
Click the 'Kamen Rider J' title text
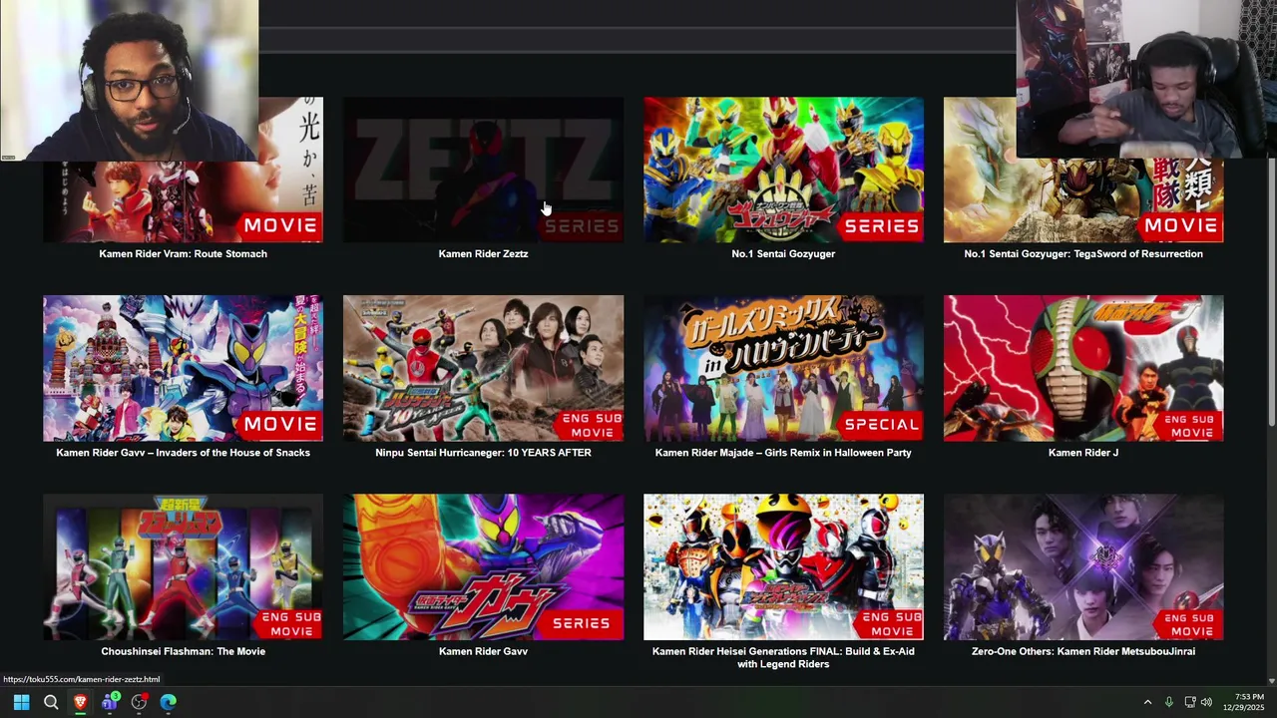coord(1083,452)
